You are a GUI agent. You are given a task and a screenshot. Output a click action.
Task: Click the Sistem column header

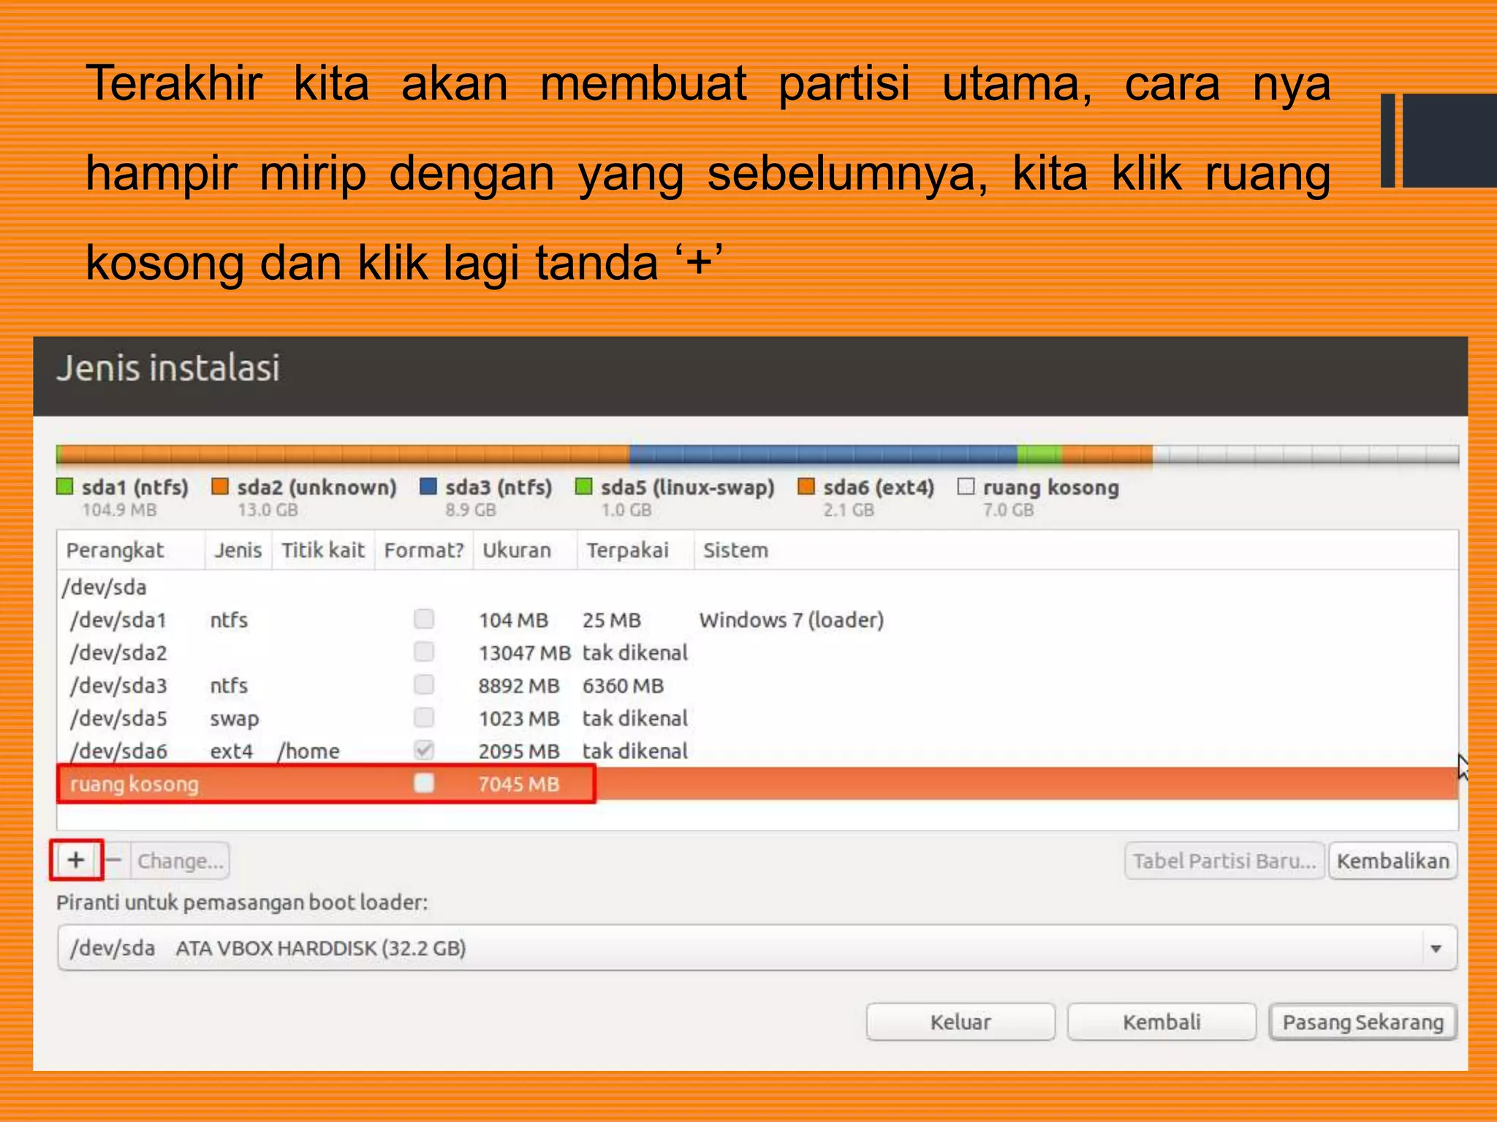tap(1076, 550)
